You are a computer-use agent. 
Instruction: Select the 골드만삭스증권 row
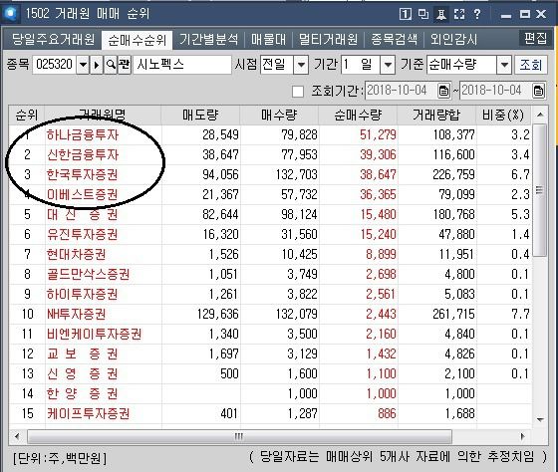tap(270, 274)
